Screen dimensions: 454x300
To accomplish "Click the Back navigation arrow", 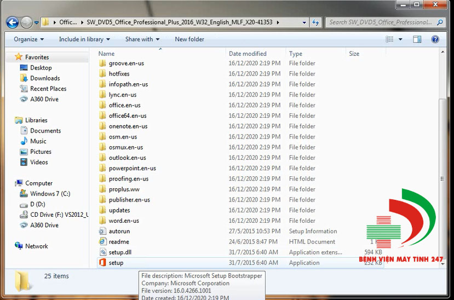I will 13,22.
